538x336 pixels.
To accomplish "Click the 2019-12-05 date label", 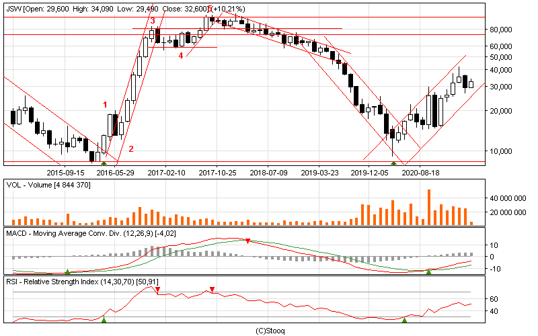I will tap(369, 173).
